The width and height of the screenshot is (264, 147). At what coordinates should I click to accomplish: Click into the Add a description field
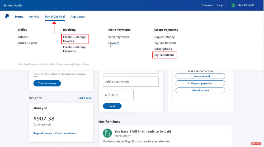(131, 82)
